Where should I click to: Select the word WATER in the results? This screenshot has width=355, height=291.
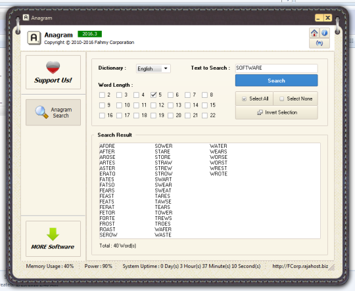(218, 146)
